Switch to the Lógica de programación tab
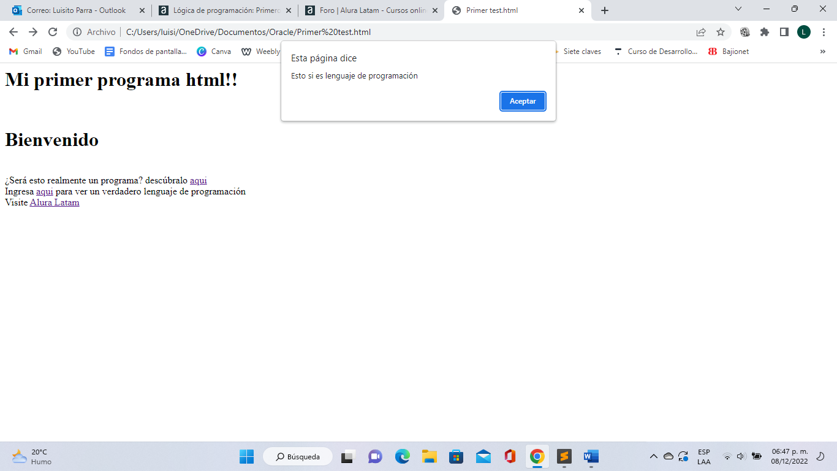Image resolution: width=837 pixels, height=471 pixels. click(224, 10)
